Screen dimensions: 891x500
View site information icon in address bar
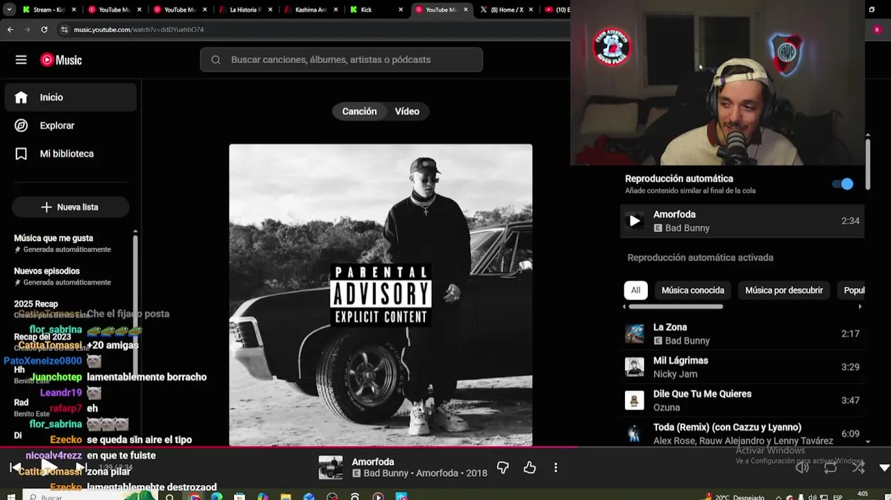tap(64, 30)
